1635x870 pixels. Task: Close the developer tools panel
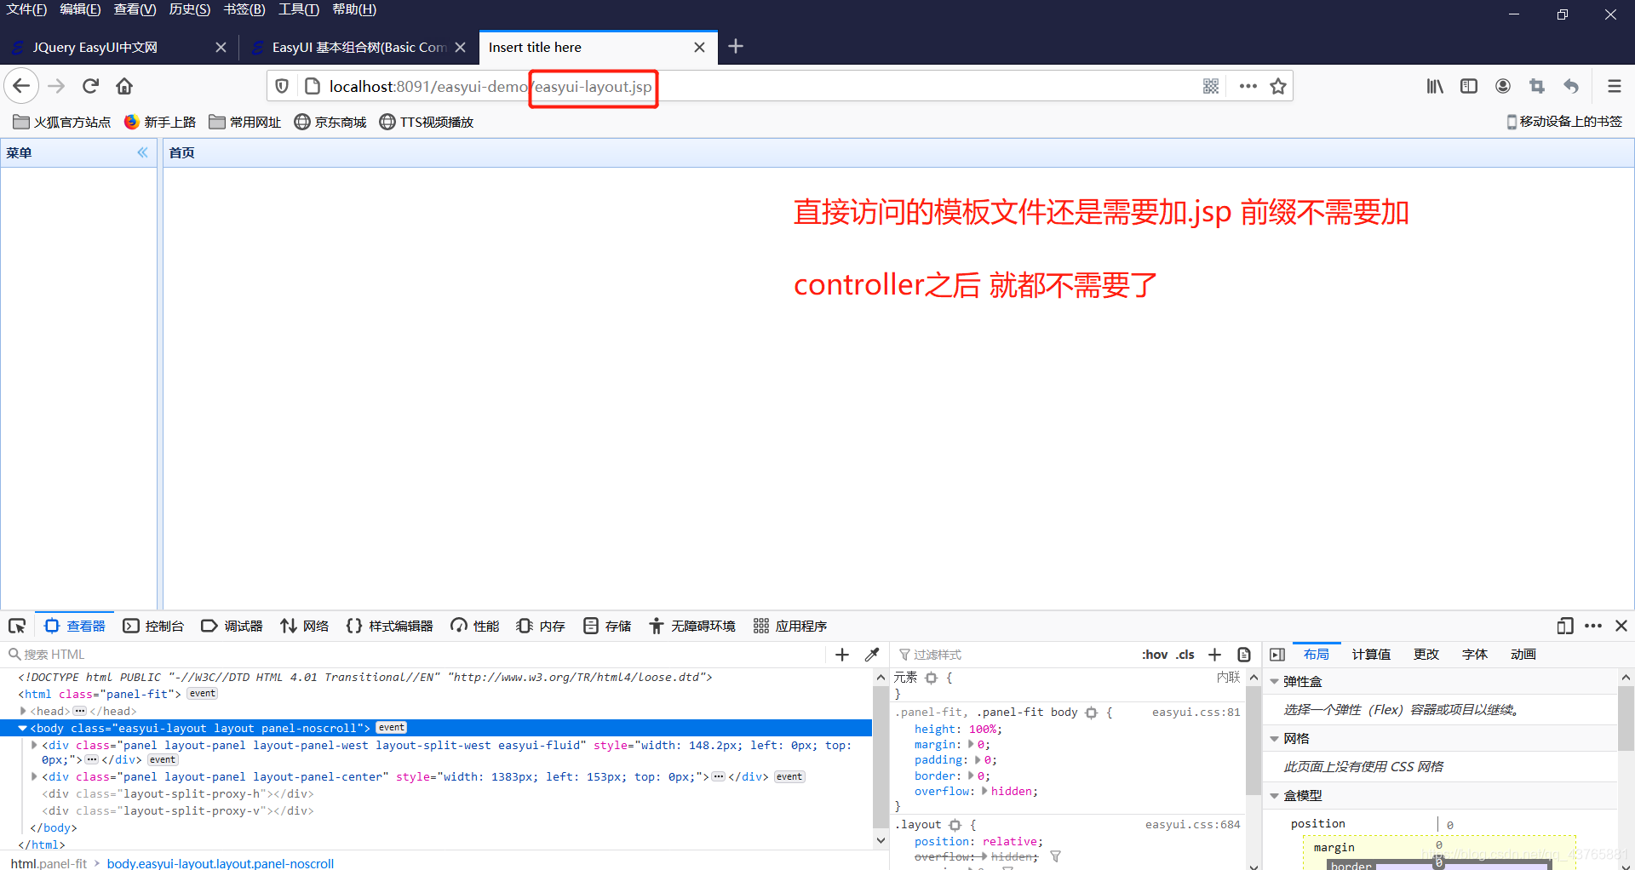click(1621, 627)
